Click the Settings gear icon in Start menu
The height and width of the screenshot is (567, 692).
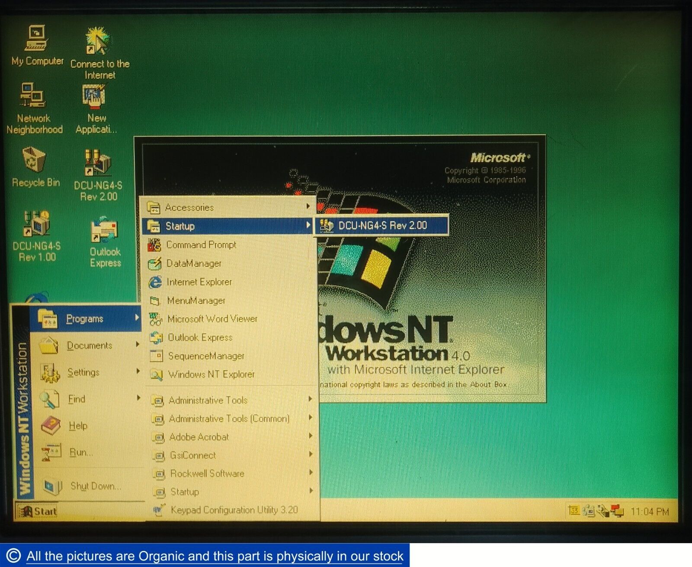(x=50, y=373)
